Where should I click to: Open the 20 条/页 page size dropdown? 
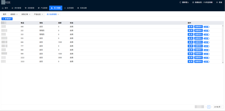pos(219,107)
